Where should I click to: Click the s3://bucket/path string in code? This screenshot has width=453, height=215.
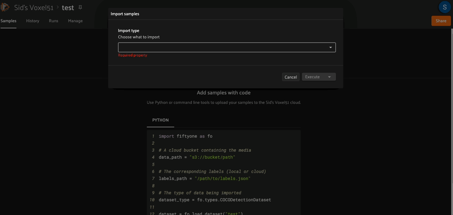pyautogui.click(x=213, y=157)
